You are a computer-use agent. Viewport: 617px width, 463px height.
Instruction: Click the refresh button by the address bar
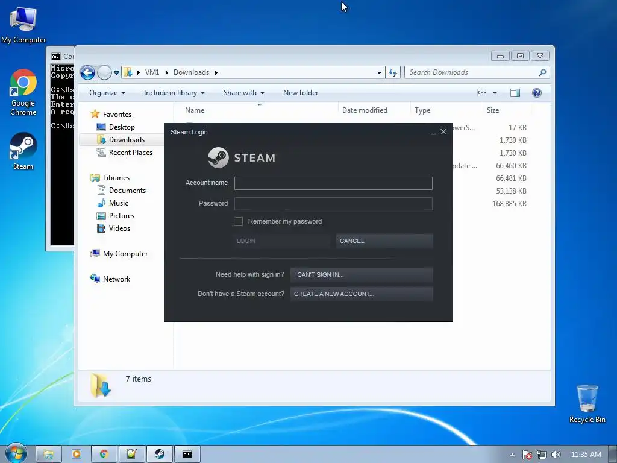point(393,72)
